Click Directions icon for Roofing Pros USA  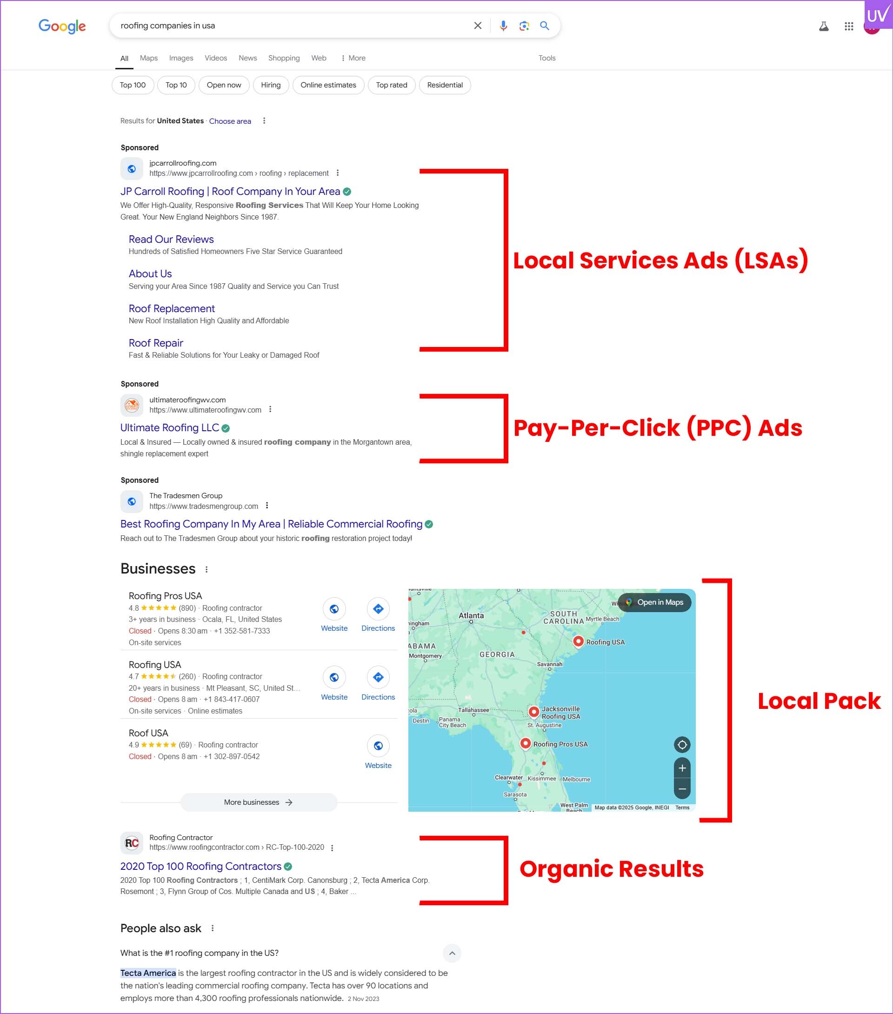[378, 609]
